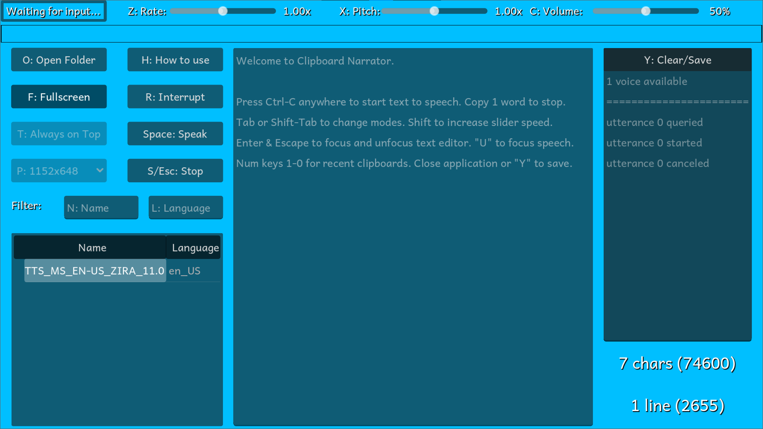Click the Volume slider handle

coord(646,11)
